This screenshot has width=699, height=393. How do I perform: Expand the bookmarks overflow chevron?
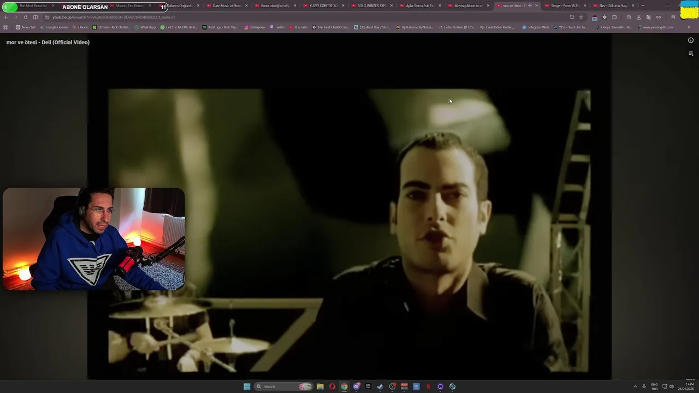pyautogui.click(x=689, y=27)
